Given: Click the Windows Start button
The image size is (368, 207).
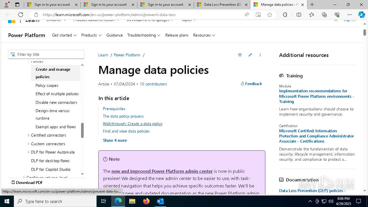Looking at the screenshot, I should pyautogui.click(x=7, y=201).
